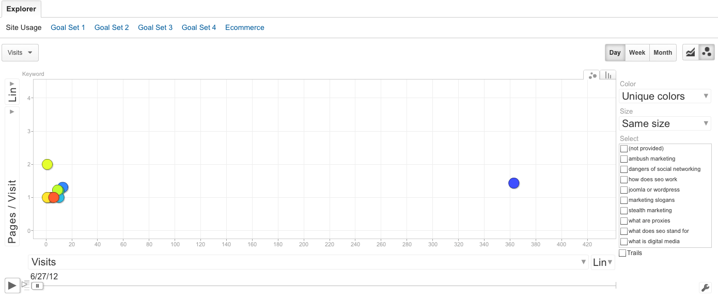The width and height of the screenshot is (718, 300).
Task: Open the Unique colors dropdown
Action: tap(665, 96)
